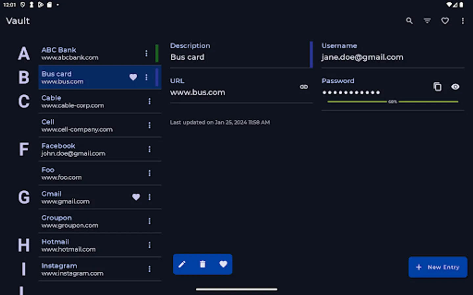Reveal the password with the eye icon
This screenshot has height=295, width=473.
(455, 87)
